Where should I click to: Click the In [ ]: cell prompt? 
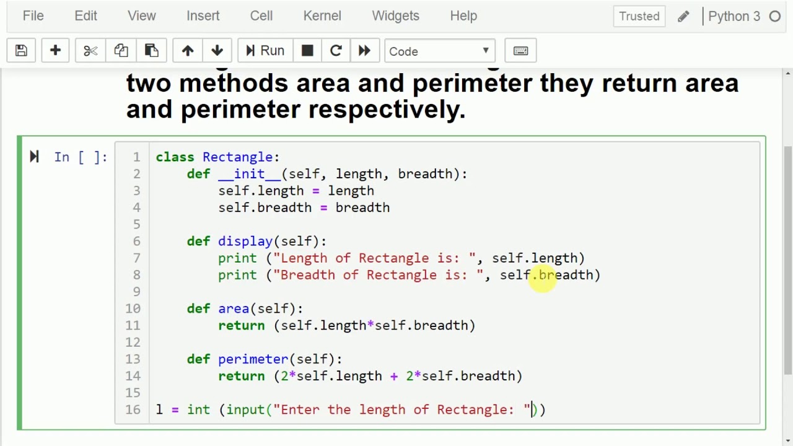click(x=81, y=157)
